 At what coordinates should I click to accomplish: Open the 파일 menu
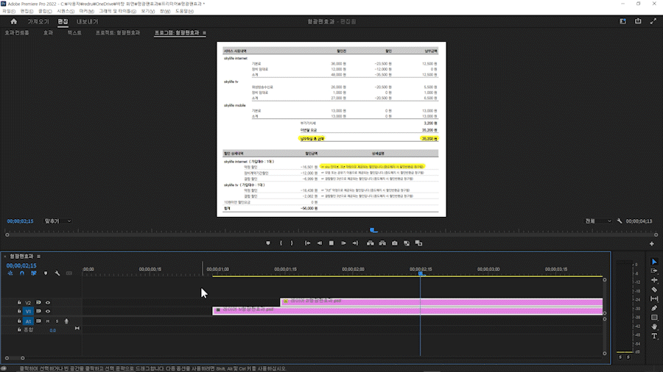click(9, 11)
